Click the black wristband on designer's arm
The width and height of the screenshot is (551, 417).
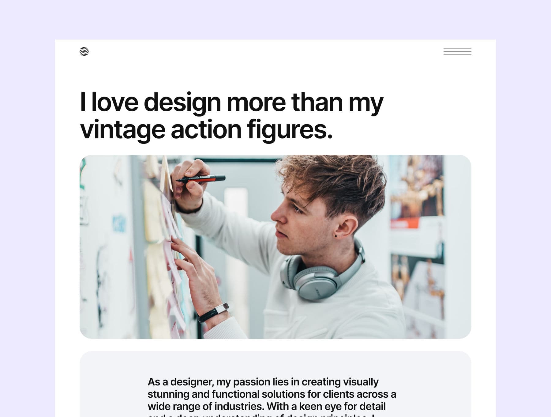pyautogui.click(x=213, y=313)
